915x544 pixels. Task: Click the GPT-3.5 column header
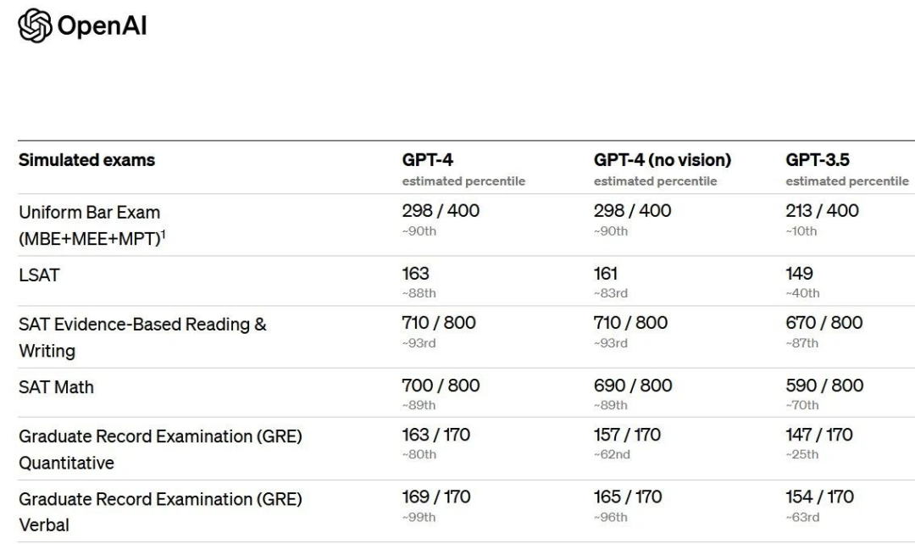pos(820,160)
